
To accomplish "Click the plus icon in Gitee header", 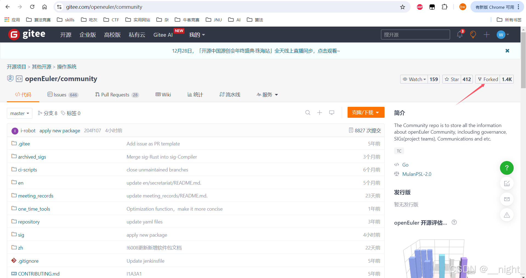I will click(x=487, y=35).
